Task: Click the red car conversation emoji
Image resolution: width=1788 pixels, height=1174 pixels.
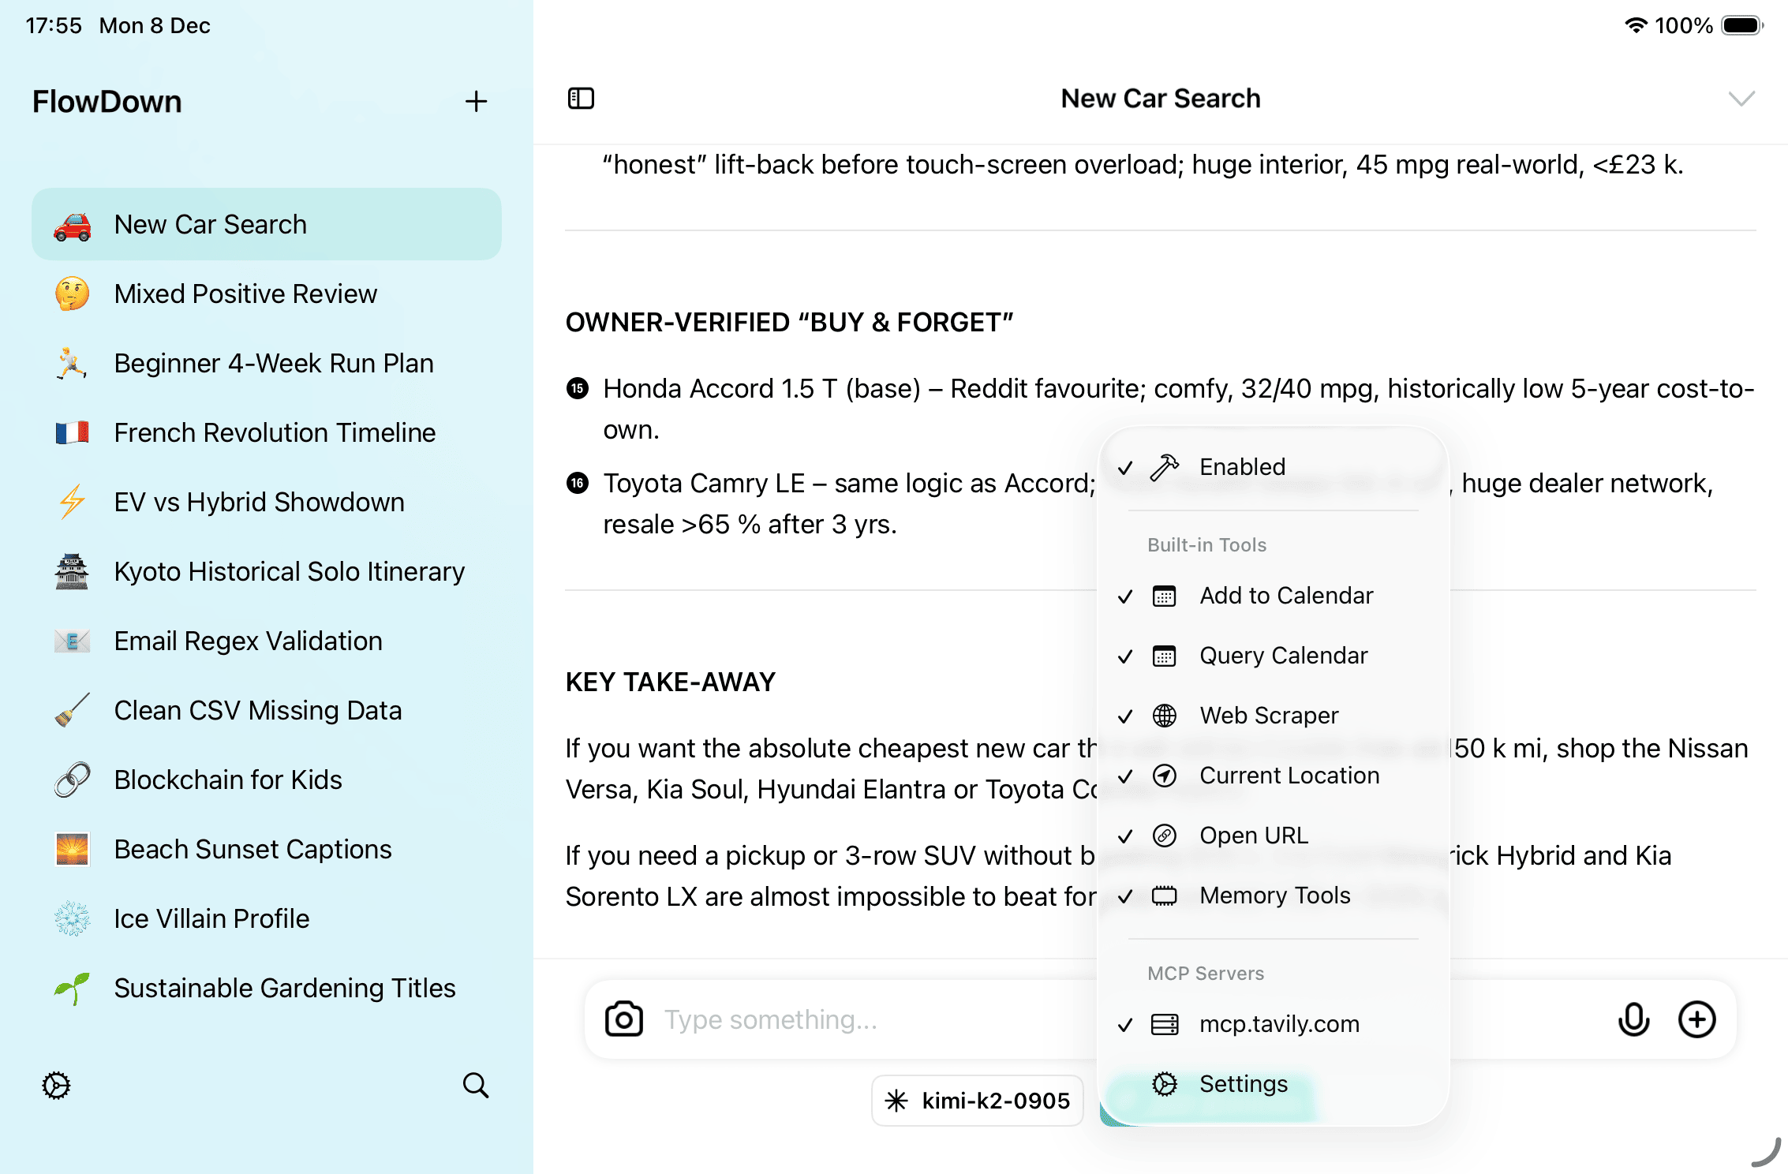Action: pos(72,225)
